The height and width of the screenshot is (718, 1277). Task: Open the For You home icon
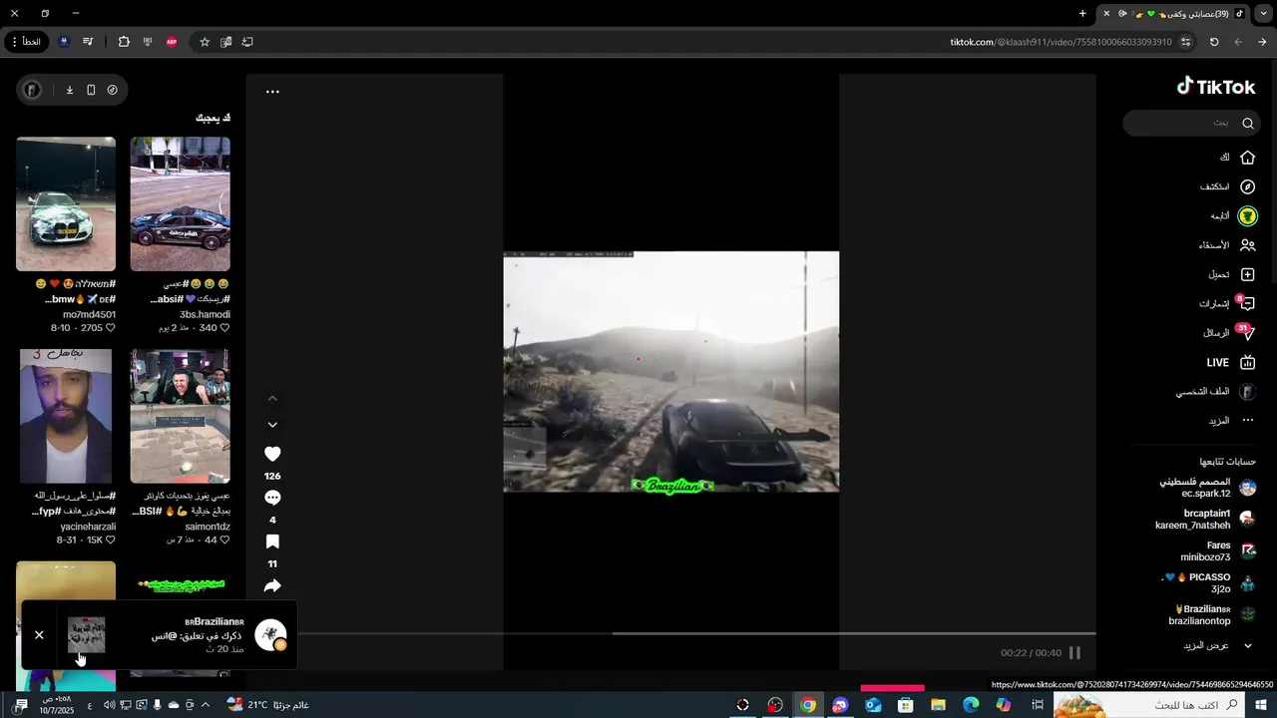pyautogui.click(x=1247, y=158)
